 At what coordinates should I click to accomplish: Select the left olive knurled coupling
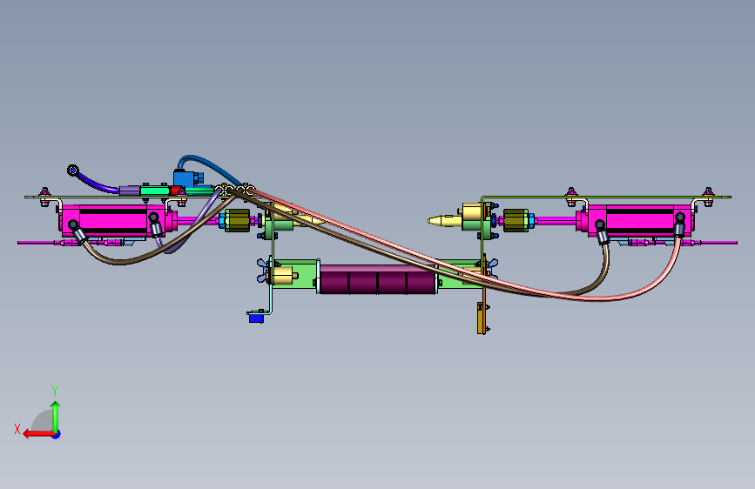click(x=237, y=221)
